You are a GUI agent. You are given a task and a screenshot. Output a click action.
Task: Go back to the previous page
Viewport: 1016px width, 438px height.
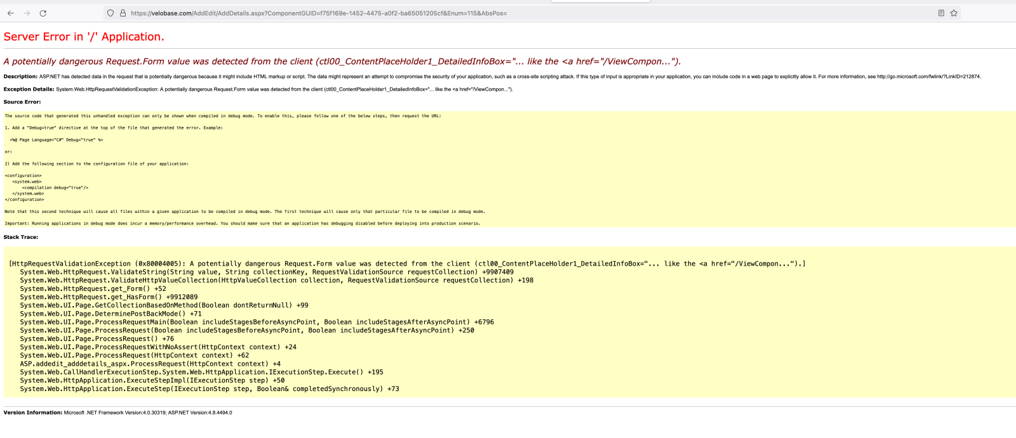pyautogui.click(x=11, y=13)
